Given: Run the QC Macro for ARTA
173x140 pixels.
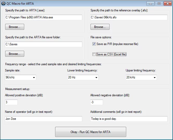Looking at the screenshot, I should [91, 132].
